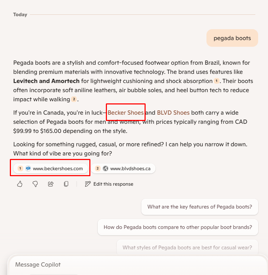Choose suggestion comparing Pegada to other boot brands

(178, 227)
